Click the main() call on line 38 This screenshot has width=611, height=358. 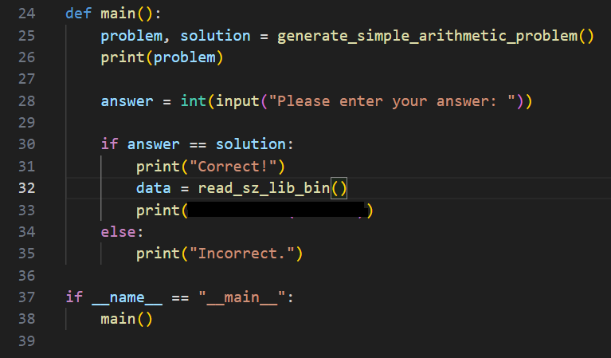127,320
